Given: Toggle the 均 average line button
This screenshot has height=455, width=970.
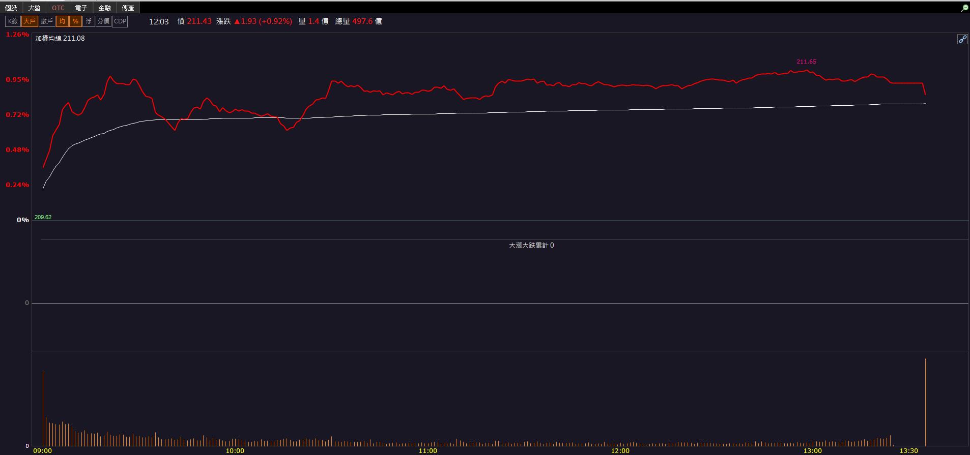Looking at the screenshot, I should pyautogui.click(x=62, y=21).
